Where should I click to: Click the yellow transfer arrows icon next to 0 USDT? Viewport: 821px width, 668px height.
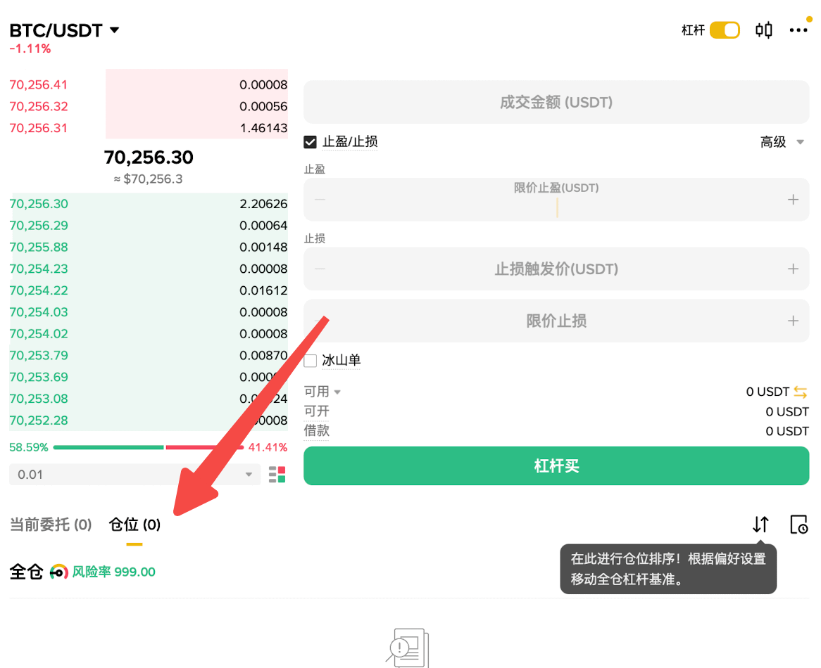coord(801,392)
